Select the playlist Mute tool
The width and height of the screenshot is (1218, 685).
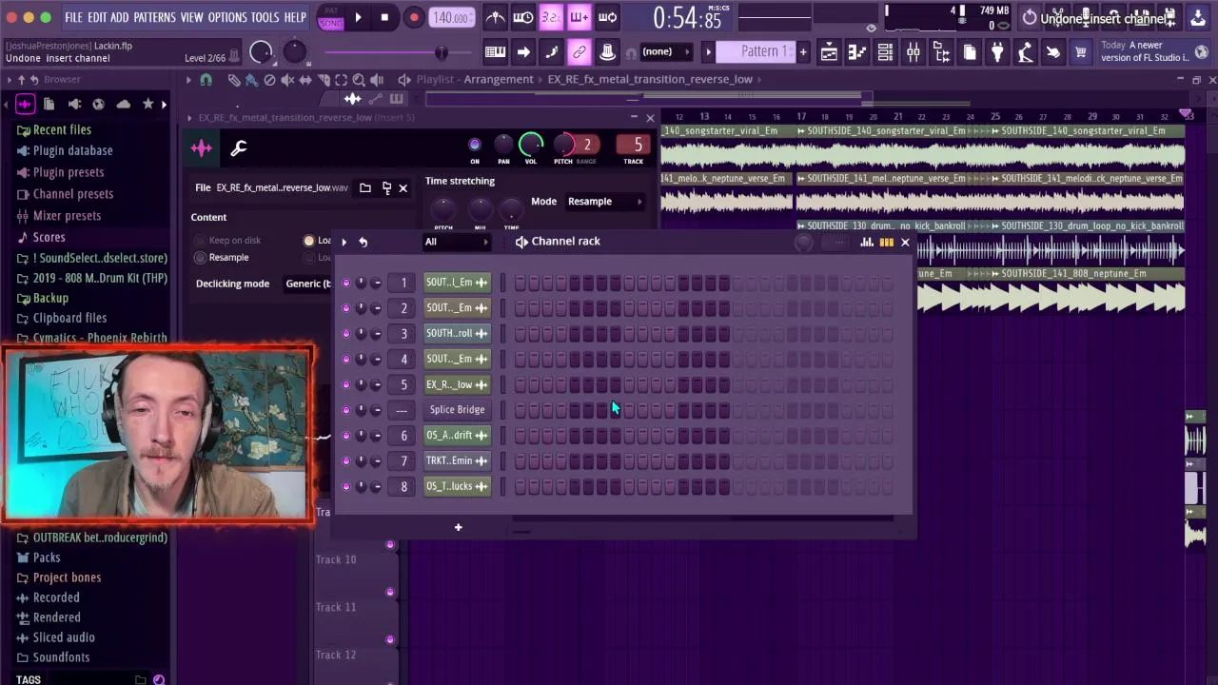pyautogui.click(x=287, y=80)
